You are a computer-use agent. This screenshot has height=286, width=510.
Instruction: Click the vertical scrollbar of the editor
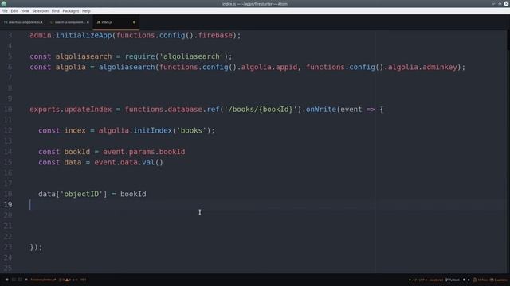tap(508, 152)
